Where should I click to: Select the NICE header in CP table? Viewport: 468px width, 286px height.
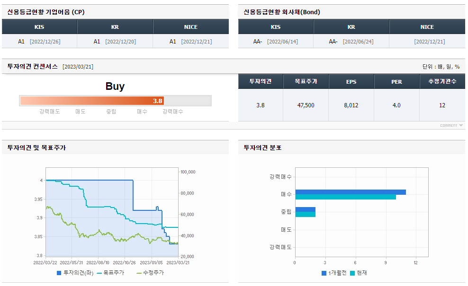191,27
